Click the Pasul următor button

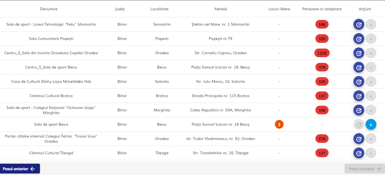364,169
